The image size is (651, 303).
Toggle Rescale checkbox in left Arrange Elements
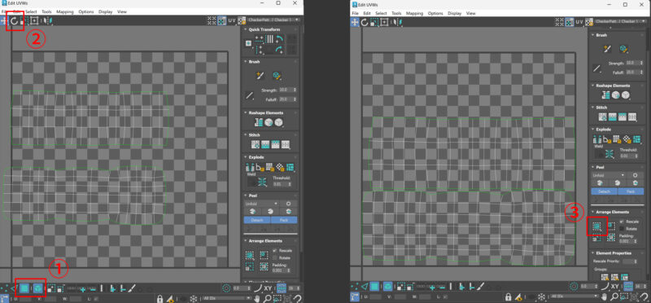(x=274, y=251)
